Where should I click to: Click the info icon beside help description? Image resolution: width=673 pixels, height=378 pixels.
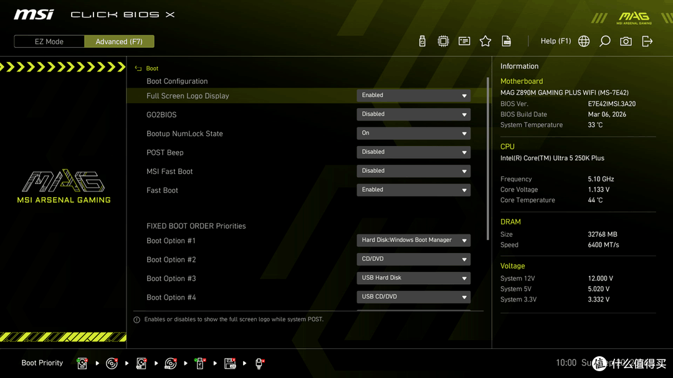137,320
